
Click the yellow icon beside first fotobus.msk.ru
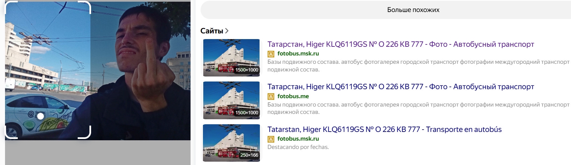pyautogui.click(x=271, y=54)
